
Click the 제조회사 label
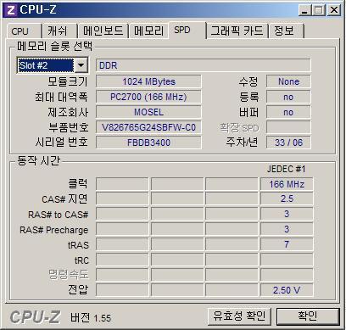[x=68, y=112]
